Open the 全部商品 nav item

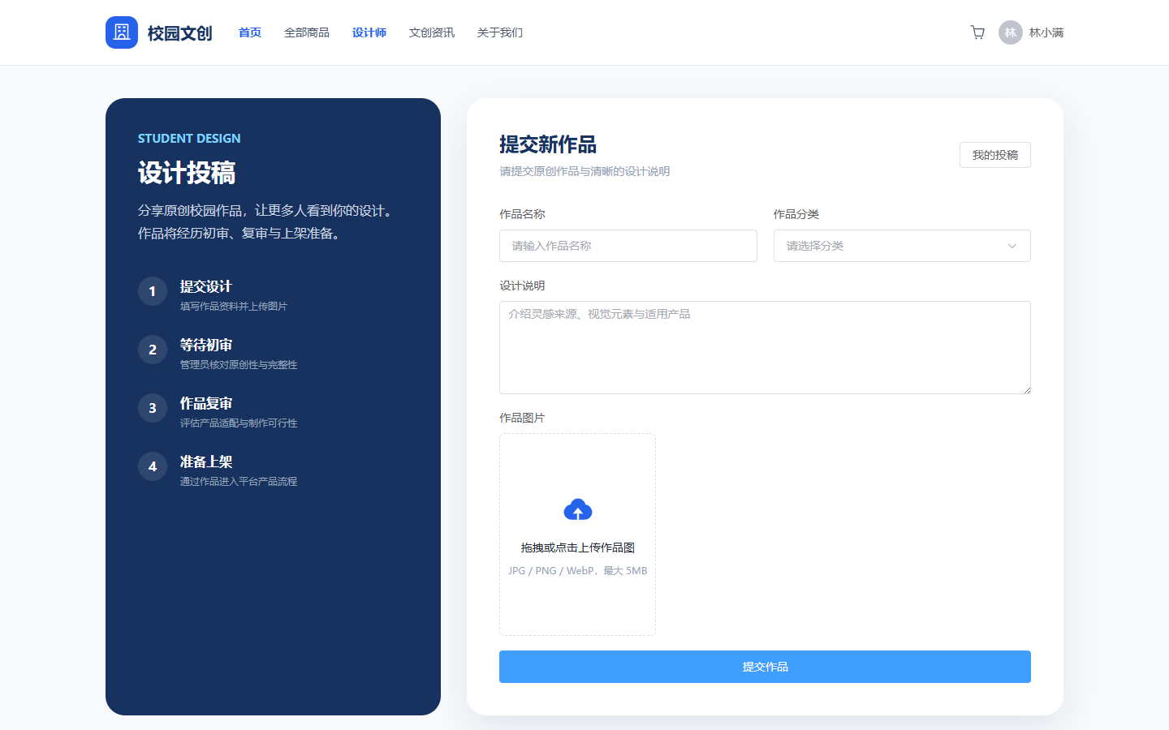307,32
